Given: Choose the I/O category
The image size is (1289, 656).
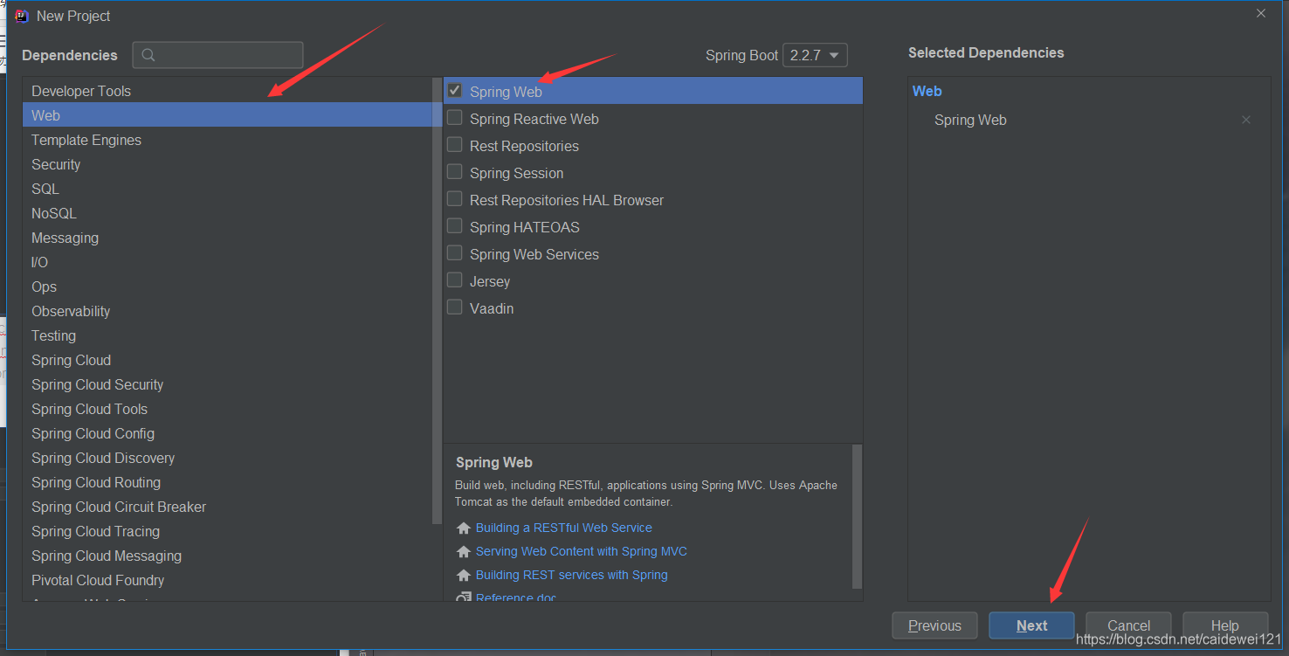Looking at the screenshot, I should 227,262.
